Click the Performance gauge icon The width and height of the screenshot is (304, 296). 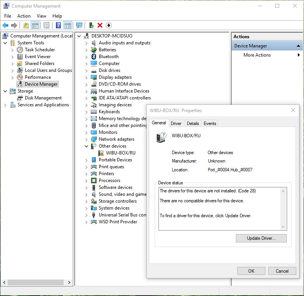(x=20, y=77)
